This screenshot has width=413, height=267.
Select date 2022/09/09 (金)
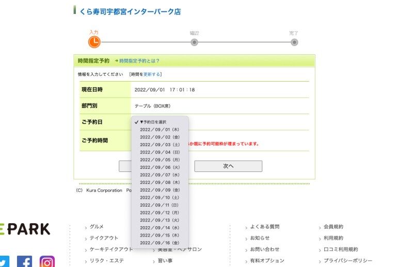click(x=160, y=190)
